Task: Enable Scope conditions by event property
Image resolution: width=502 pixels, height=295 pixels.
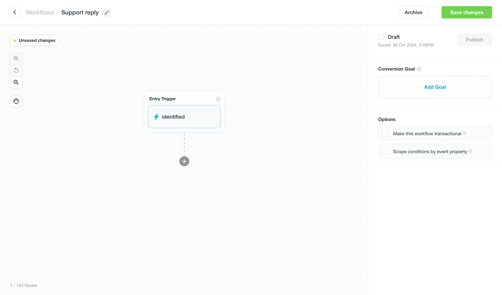Action: point(385,151)
